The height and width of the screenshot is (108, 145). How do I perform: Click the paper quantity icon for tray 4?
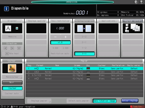click(x=88, y=79)
